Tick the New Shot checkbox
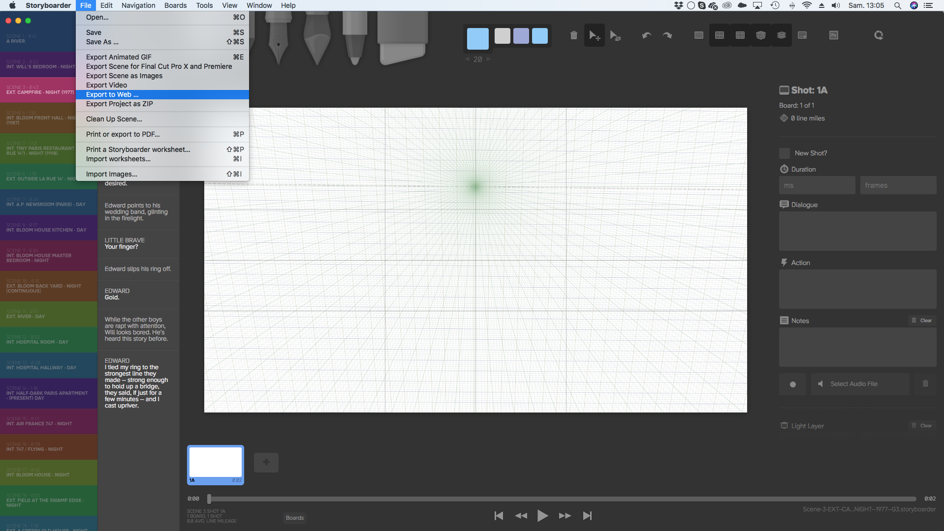 [x=785, y=153]
